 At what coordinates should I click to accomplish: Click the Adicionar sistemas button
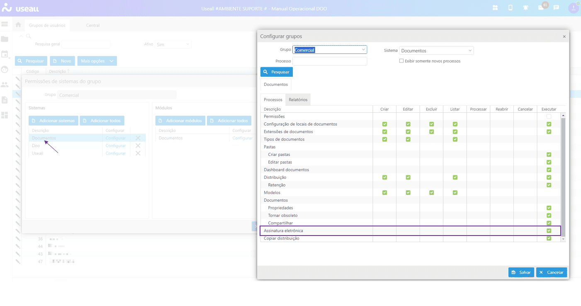tap(53, 121)
